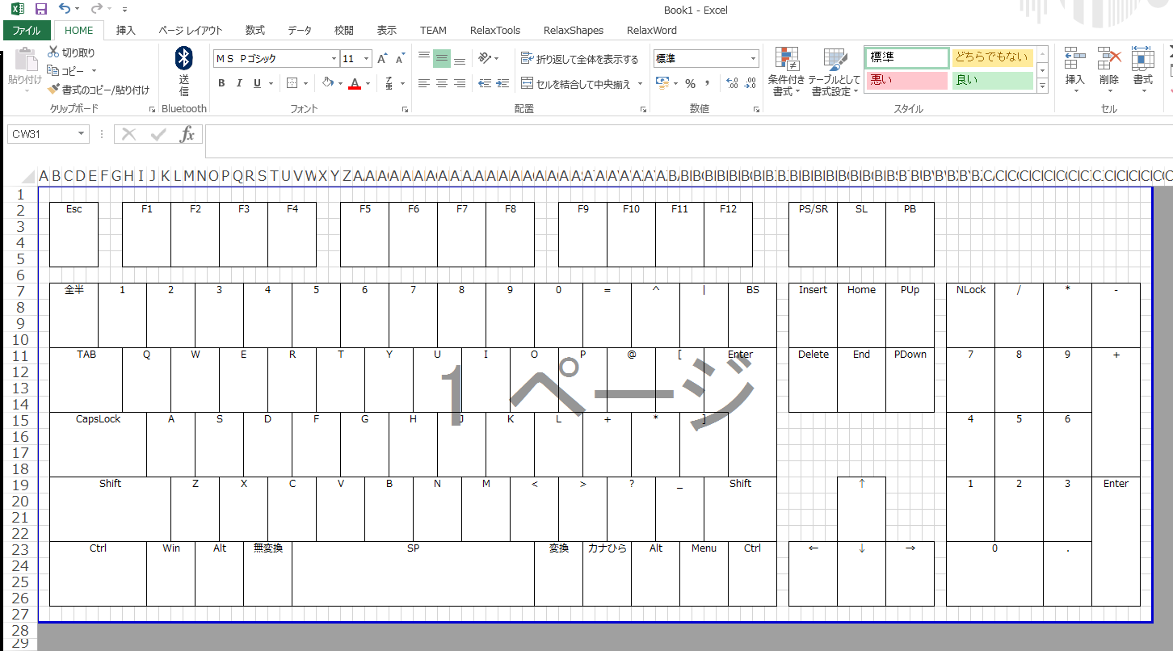
Task: Click accounting number format icon
Action: point(661,83)
